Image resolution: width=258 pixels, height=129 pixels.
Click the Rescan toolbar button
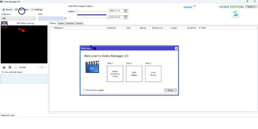(7, 9)
